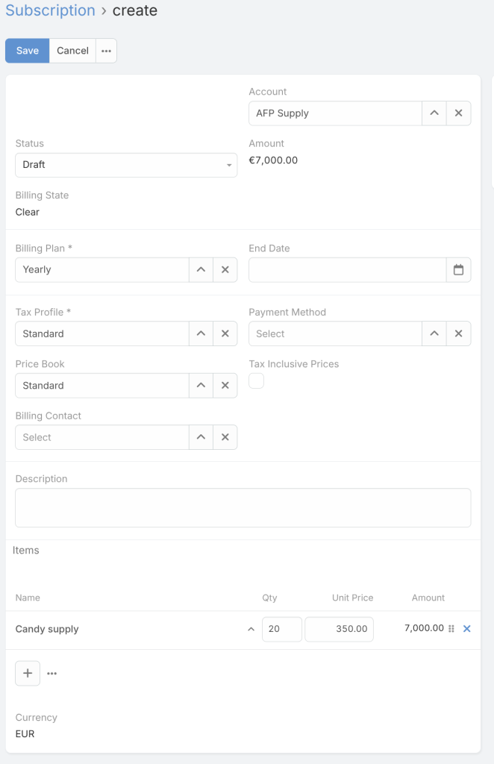Viewport: 494px width, 764px height.
Task: Go to Subscription list breadcrumb link
Action: coord(50,10)
